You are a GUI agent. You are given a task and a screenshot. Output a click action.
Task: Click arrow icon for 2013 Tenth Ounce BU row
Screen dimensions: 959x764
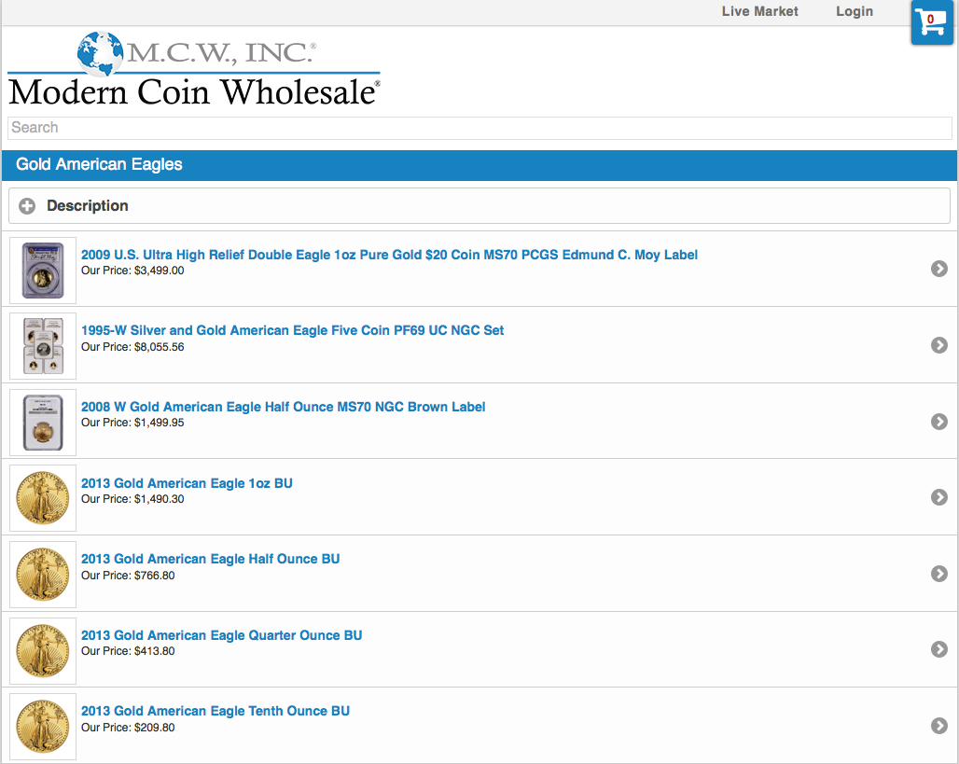point(938,726)
